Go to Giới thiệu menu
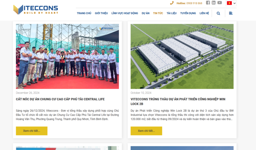This screenshot has height=150, width=256. pos(101,13)
